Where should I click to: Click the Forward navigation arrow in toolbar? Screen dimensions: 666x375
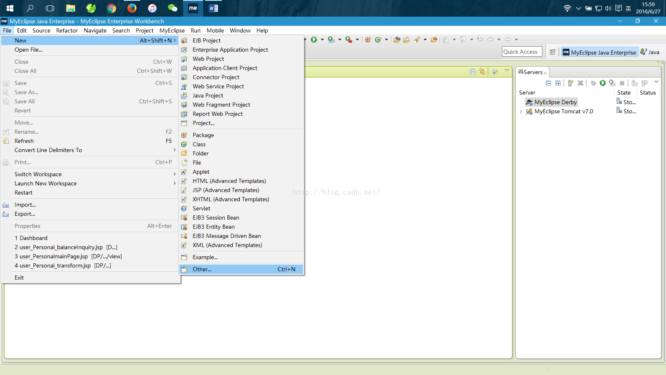pos(508,40)
